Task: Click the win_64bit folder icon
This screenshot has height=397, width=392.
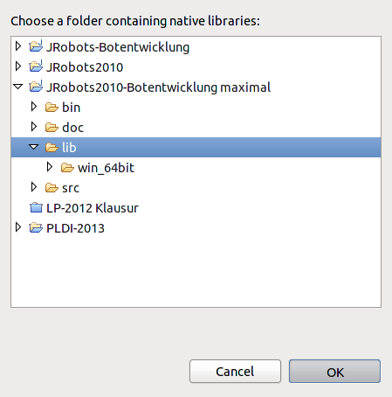Action: tap(67, 168)
